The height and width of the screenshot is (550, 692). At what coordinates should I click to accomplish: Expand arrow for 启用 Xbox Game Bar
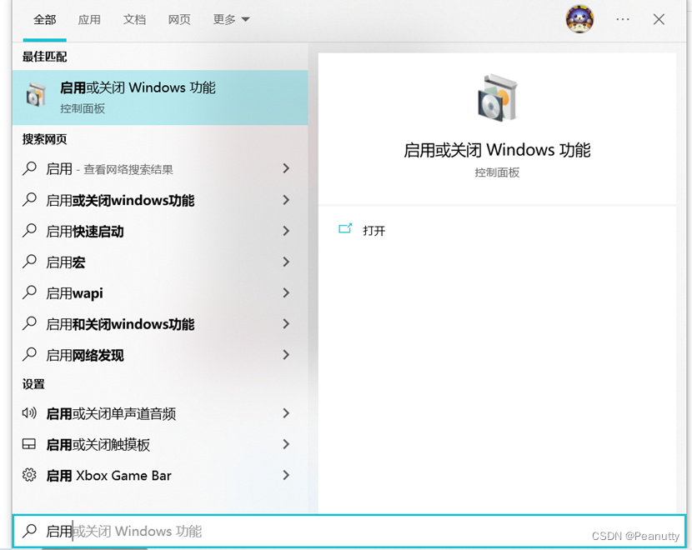click(x=286, y=475)
